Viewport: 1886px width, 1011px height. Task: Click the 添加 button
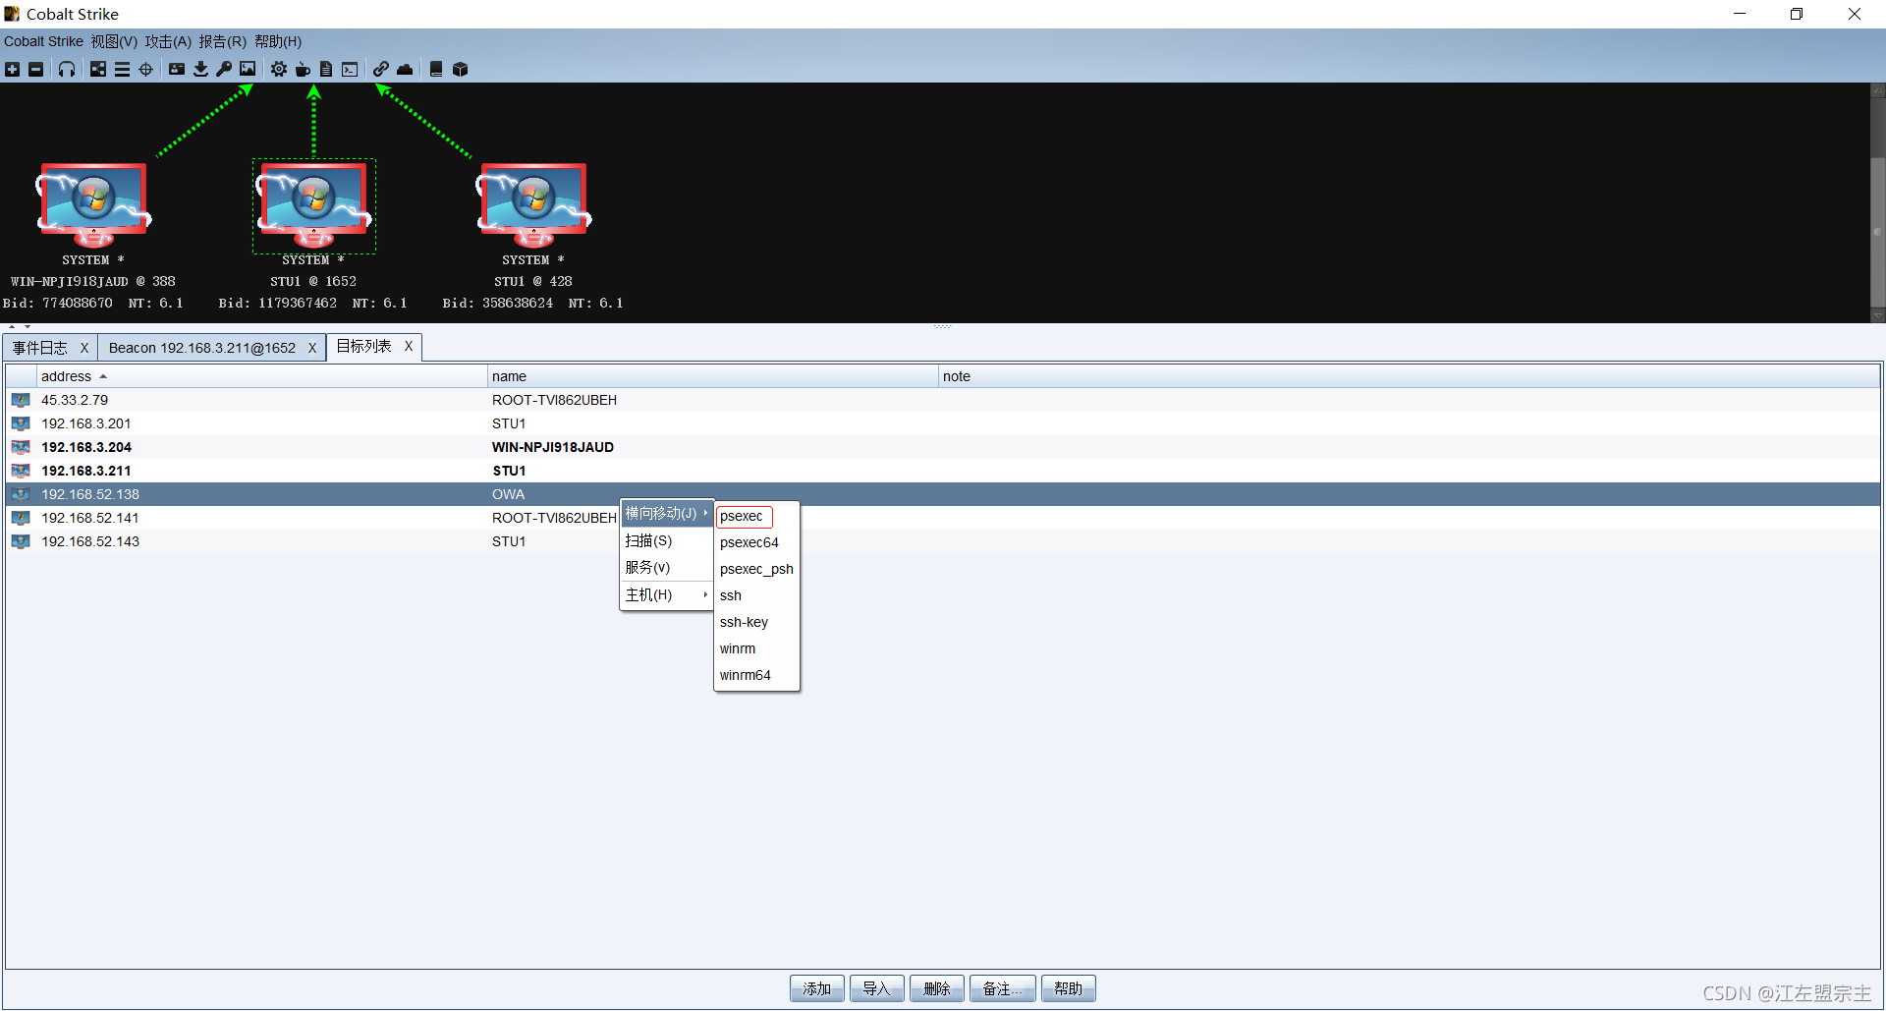point(817,988)
